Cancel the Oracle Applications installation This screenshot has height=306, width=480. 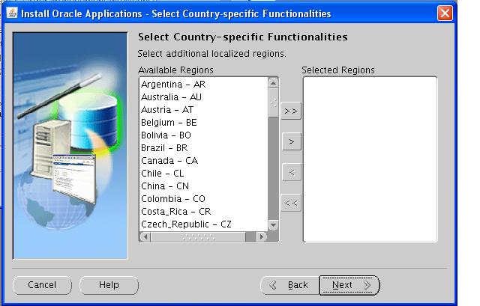42,285
